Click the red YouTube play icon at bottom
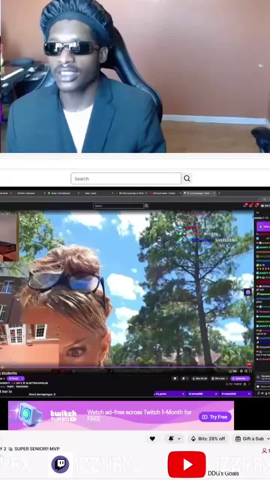 (187, 464)
